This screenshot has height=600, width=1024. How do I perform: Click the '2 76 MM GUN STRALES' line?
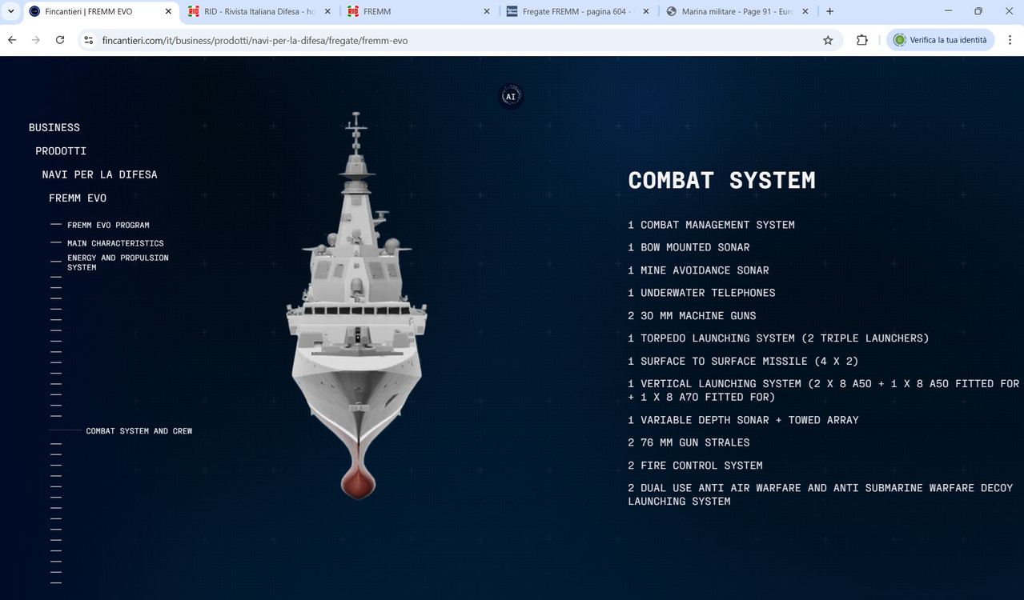tap(689, 442)
